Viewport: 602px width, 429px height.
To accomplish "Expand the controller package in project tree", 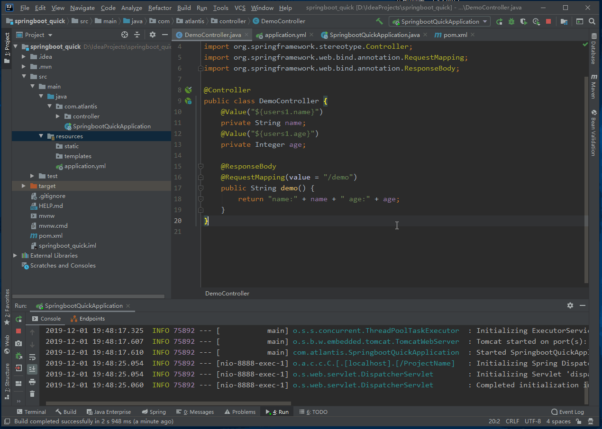I will click(58, 116).
